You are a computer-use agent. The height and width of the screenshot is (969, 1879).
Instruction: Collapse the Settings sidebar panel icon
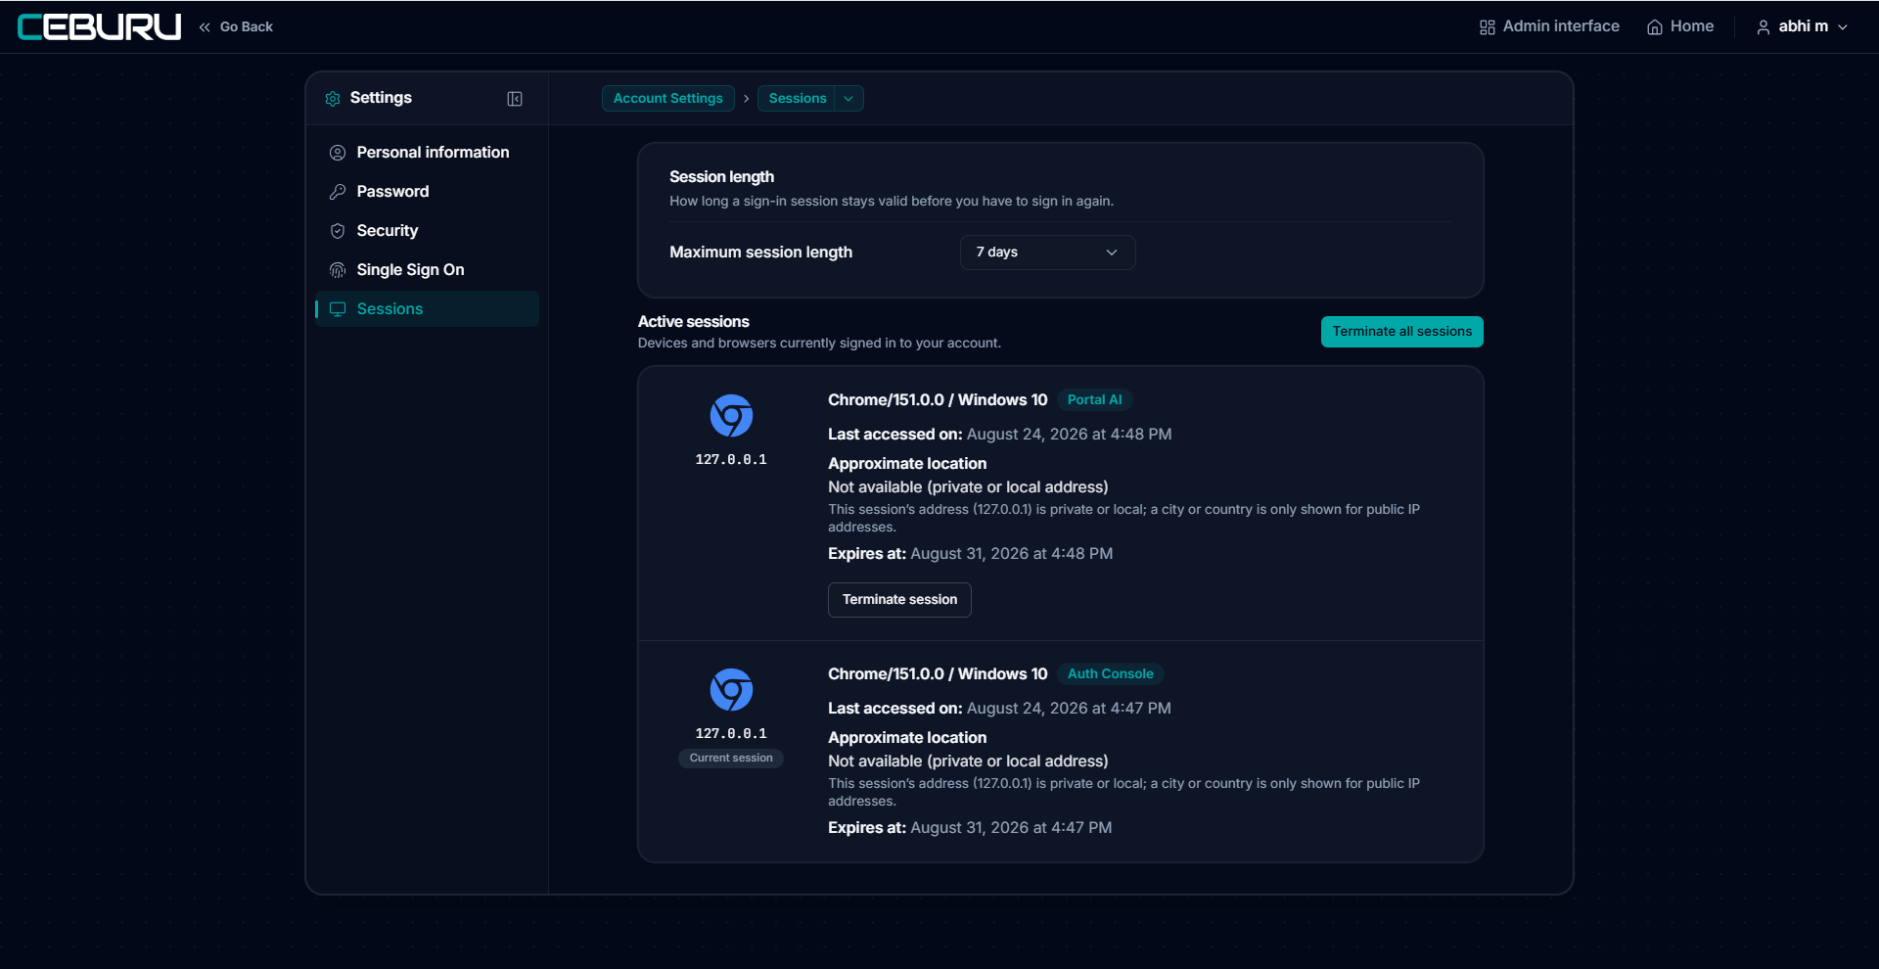[515, 99]
